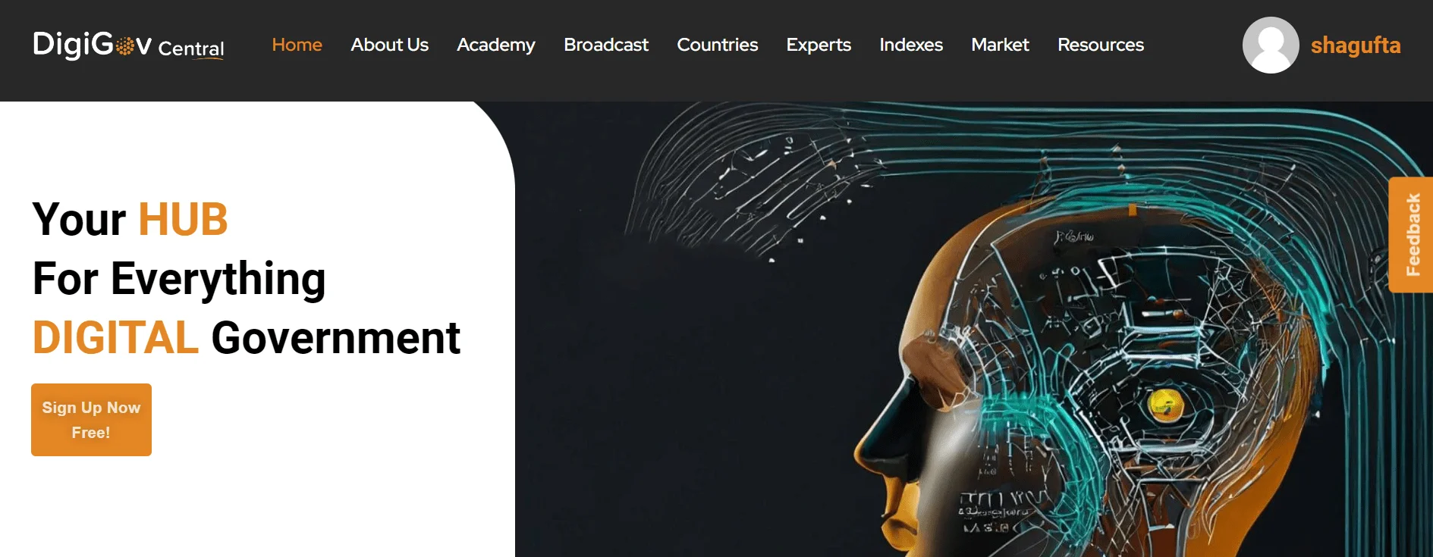The height and width of the screenshot is (557, 1433).
Task: Navigate to the Experts page
Action: click(819, 45)
